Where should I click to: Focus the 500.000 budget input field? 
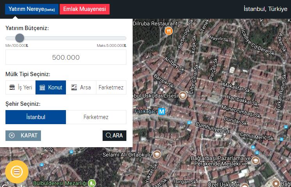pyautogui.click(x=66, y=57)
